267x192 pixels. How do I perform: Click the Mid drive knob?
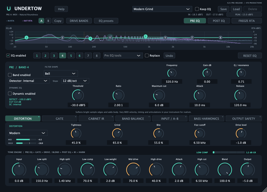pyautogui.click(x=133, y=170)
